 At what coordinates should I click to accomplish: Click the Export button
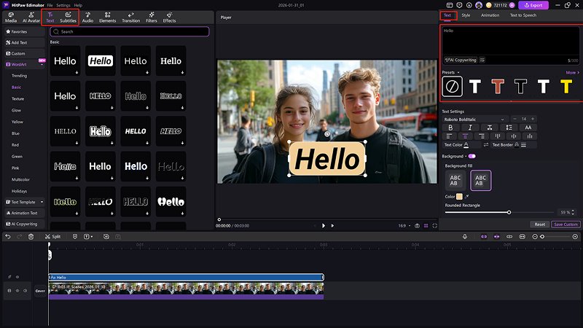[x=533, y=5]
